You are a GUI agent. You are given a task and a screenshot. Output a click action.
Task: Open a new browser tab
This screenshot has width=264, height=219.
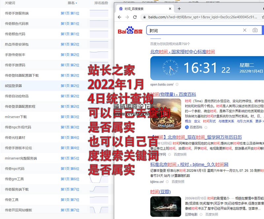pos(179,9)
